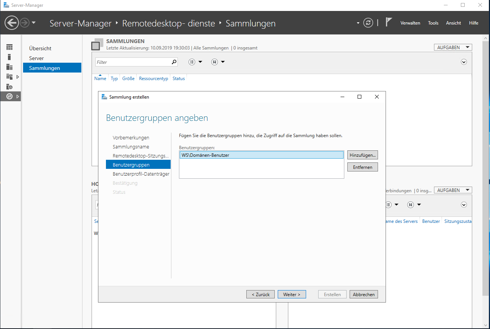Viewport: 490px width, 329px height.
Task: Open Übersicht in the navigation pane
Action: (x=40, y=48)
